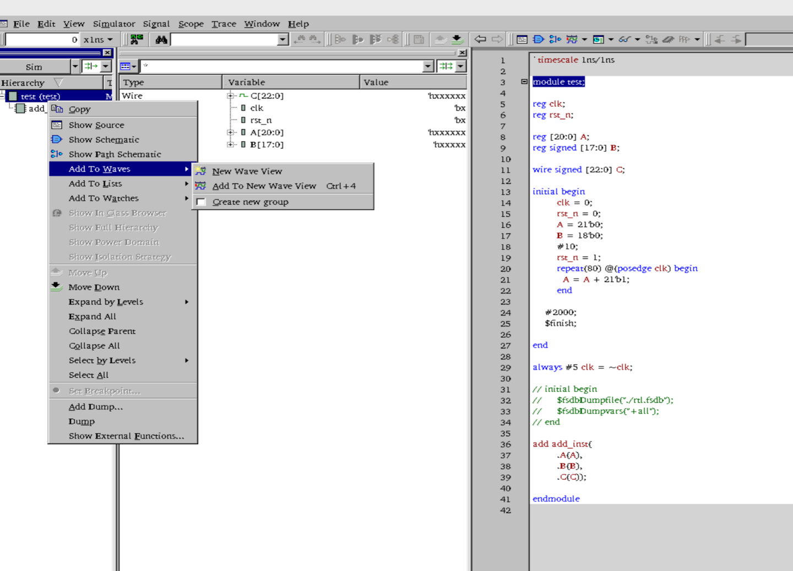Click the back navigation arrow icon
This screenshot has width=793, height=571.
[x=480, y=39]
